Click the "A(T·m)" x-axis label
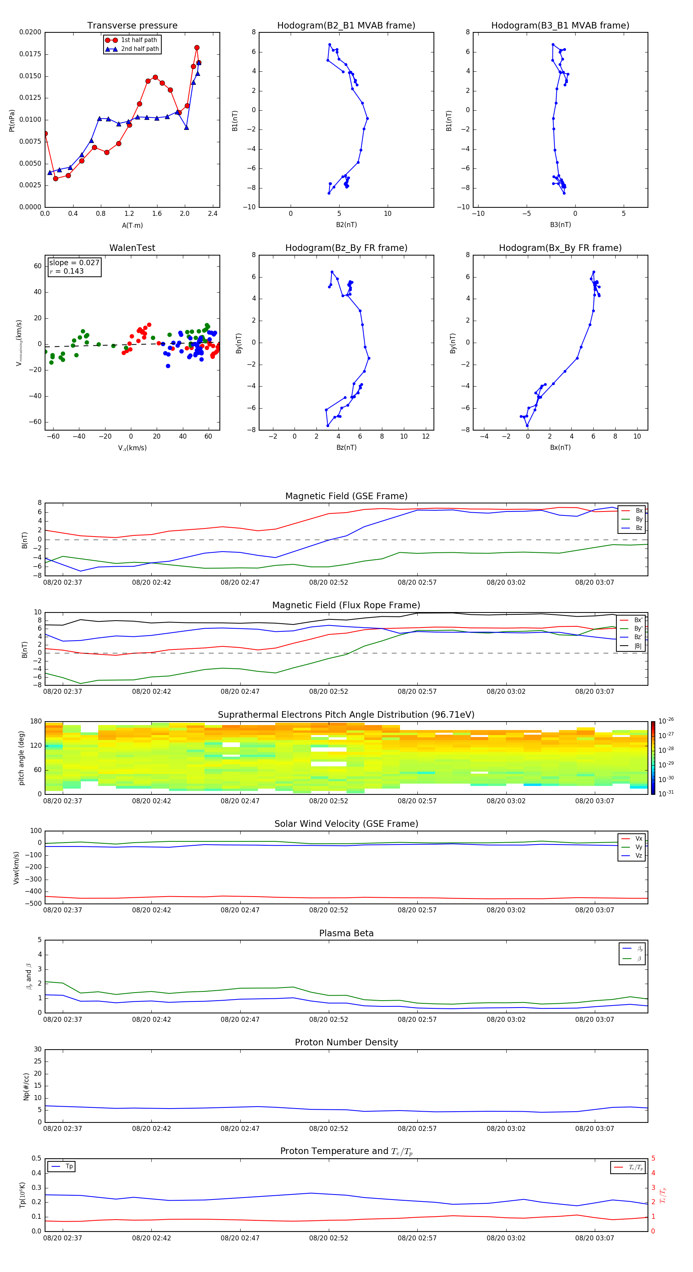693x1272 pixels. tap(132, 225)
